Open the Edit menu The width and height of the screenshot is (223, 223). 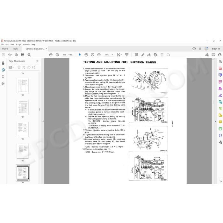tap(7, 45)
